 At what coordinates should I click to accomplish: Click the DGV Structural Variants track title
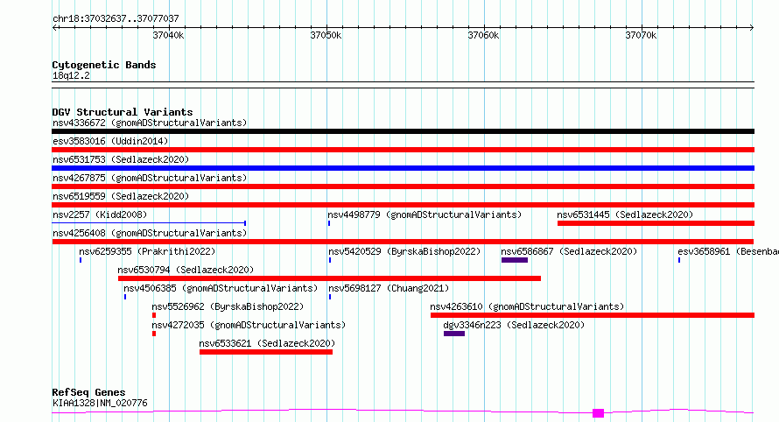(x=123, y=112)
